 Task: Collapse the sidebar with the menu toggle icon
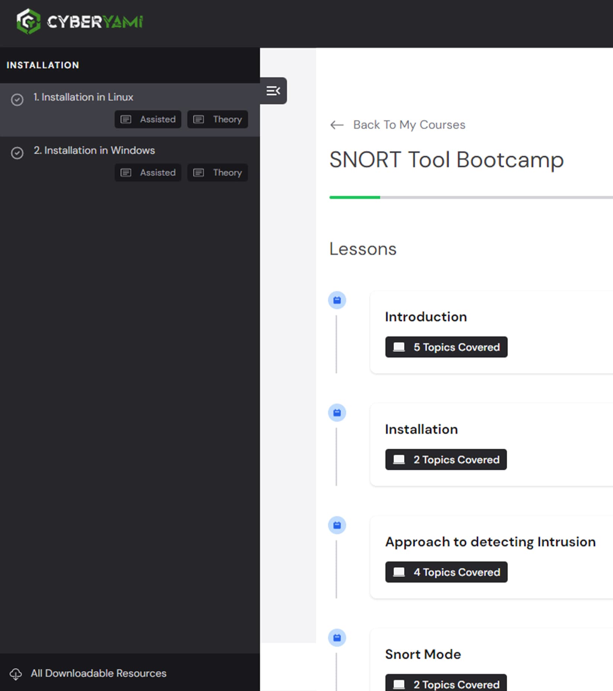(273, 91)
